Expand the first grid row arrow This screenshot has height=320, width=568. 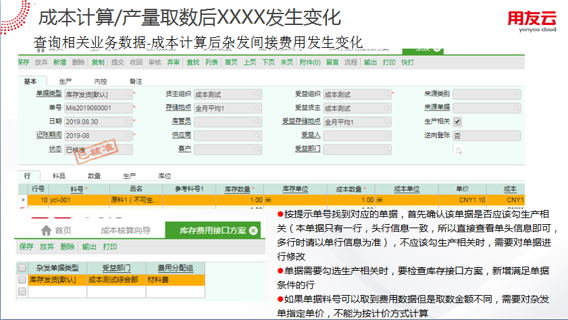(24, 201)
